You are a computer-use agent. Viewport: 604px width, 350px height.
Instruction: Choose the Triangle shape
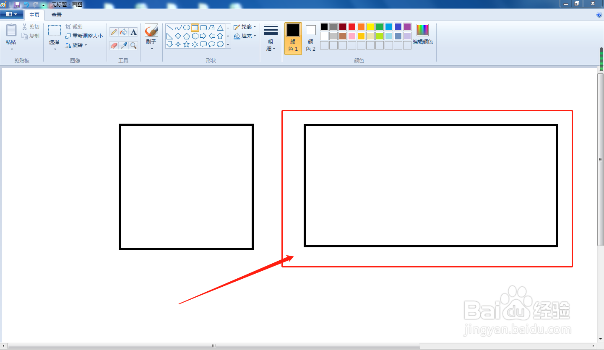[x=220, y=28]
